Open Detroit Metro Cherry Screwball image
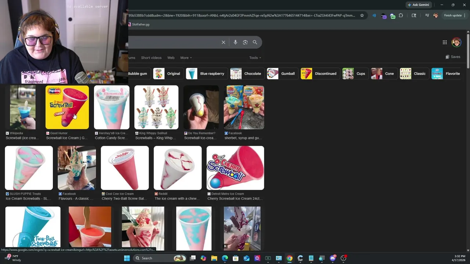 point(235,168)
